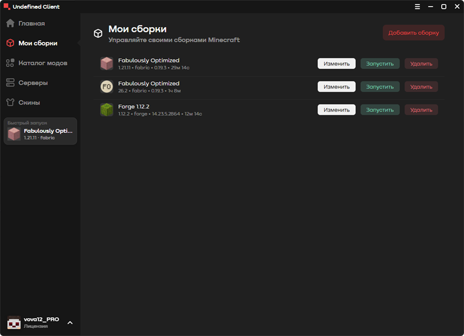Screen dimensions: 464x336
Task: Click vova12_PRO account name
Action: (42, 319)
